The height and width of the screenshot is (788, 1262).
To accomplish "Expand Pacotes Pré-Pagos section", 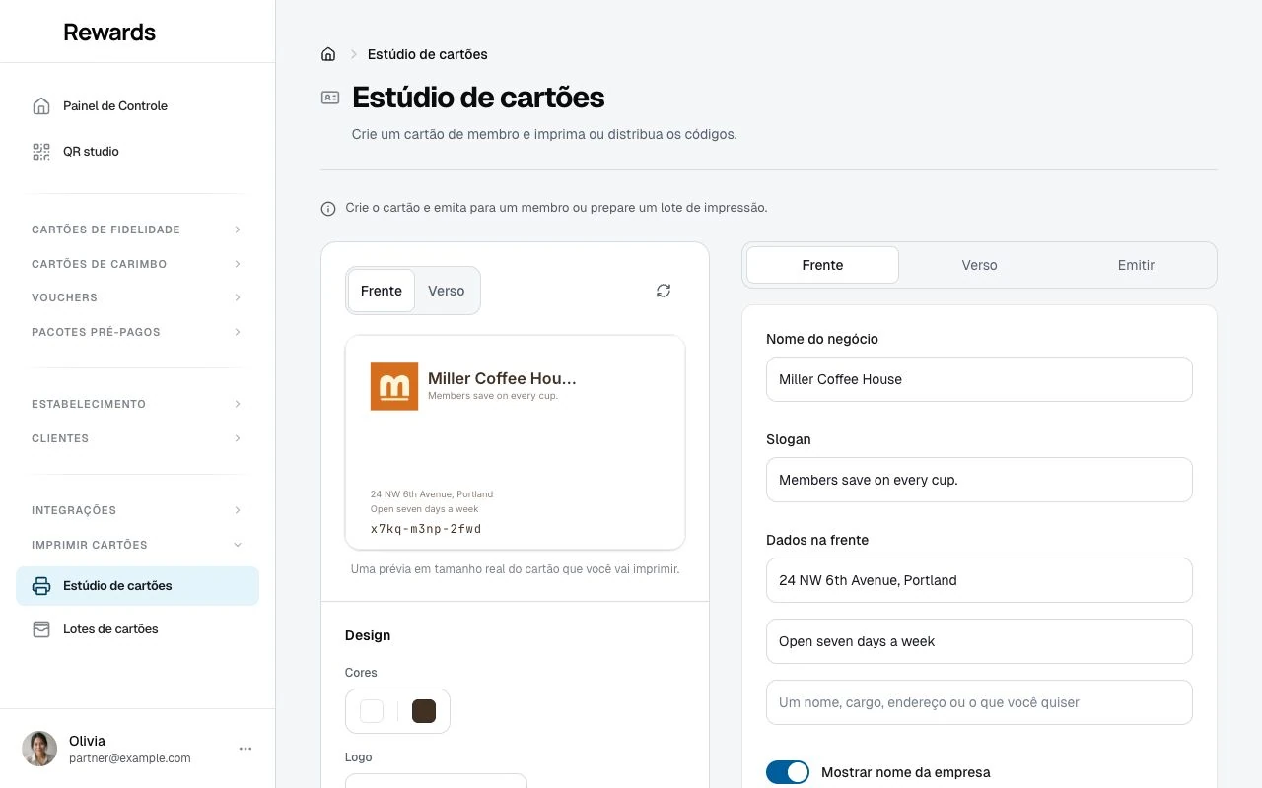I will click(x=137, y=332).
